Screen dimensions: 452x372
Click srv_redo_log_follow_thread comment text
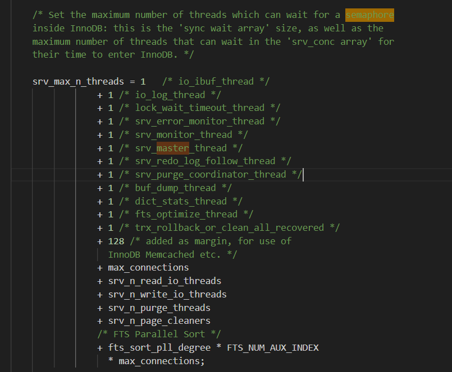point(205,161)
